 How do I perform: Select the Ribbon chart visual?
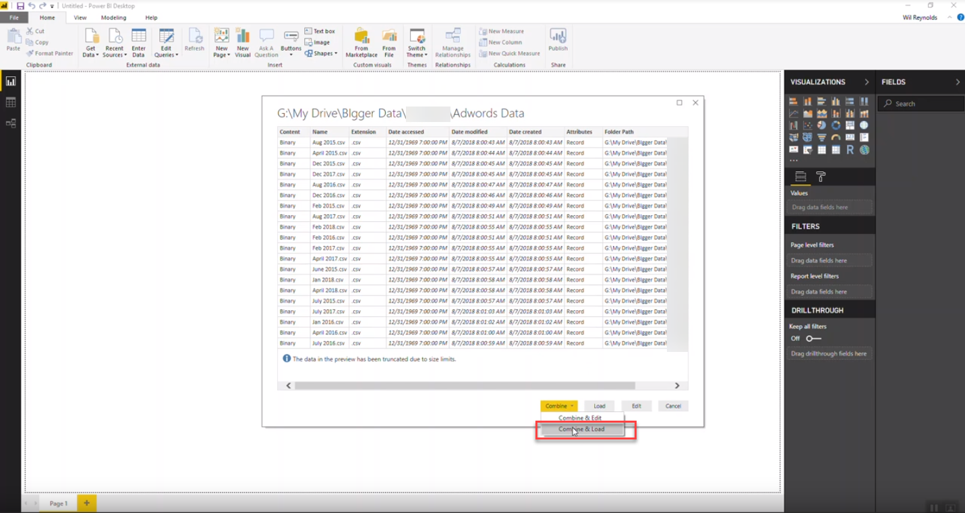click(864, 113)
